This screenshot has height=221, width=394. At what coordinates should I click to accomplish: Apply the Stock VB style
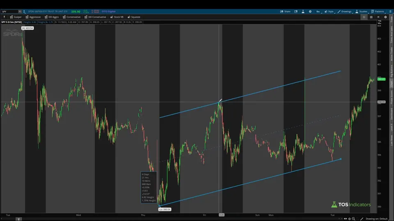click(x=117, y=17)
